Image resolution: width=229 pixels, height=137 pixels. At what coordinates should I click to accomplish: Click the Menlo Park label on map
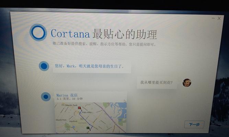(71, 105)
